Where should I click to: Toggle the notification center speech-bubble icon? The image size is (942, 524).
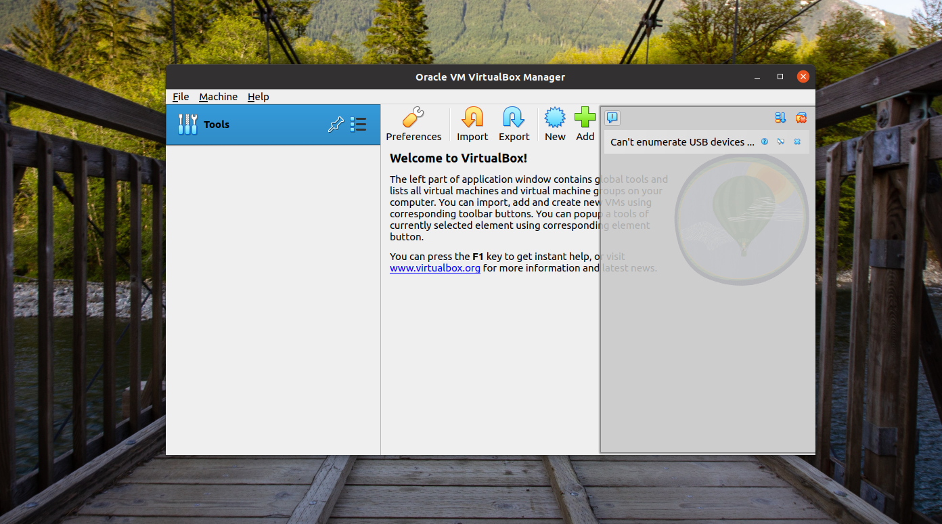tap(612, 118)
